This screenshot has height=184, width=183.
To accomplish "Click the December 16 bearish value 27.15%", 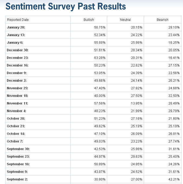I will [x=174, y=65].
